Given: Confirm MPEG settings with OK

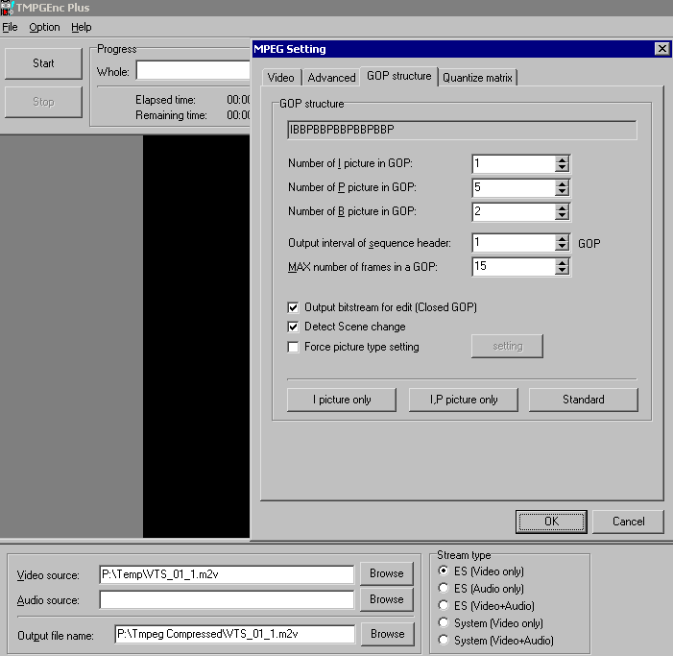Looking at the screenshot, I should (551, 522).
